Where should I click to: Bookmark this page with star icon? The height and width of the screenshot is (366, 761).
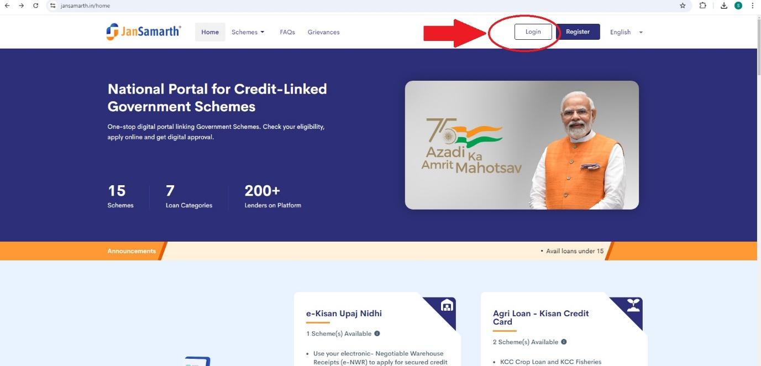tap(683, 6)
